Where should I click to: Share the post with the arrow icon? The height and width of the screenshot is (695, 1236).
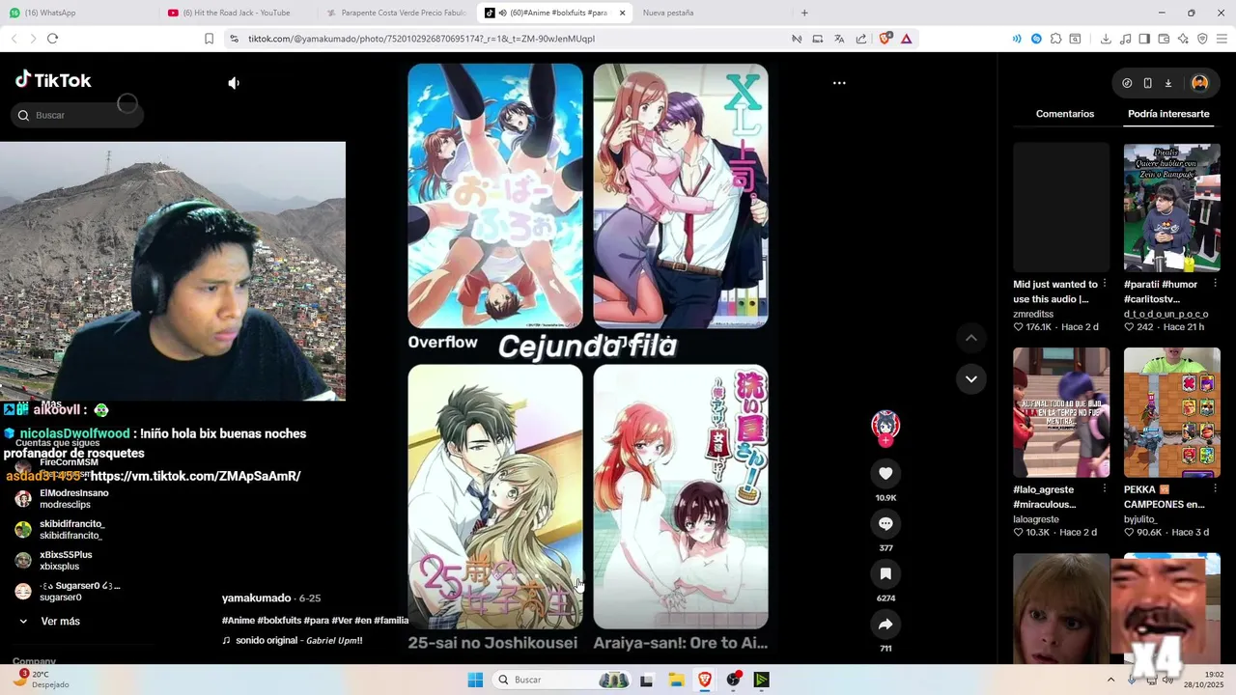[x=885, y=625]
